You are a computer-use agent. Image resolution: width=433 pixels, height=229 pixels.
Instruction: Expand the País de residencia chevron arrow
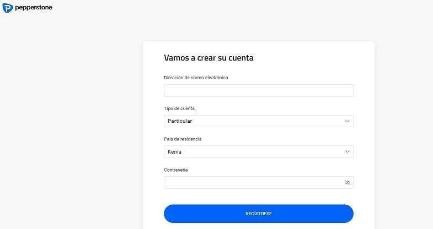[x=347, y=151]
